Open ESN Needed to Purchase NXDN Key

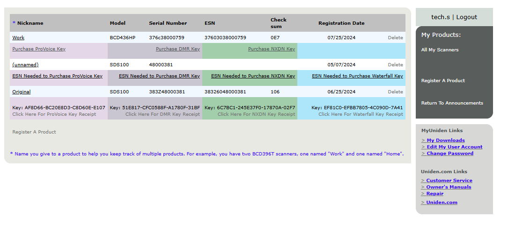253,76
